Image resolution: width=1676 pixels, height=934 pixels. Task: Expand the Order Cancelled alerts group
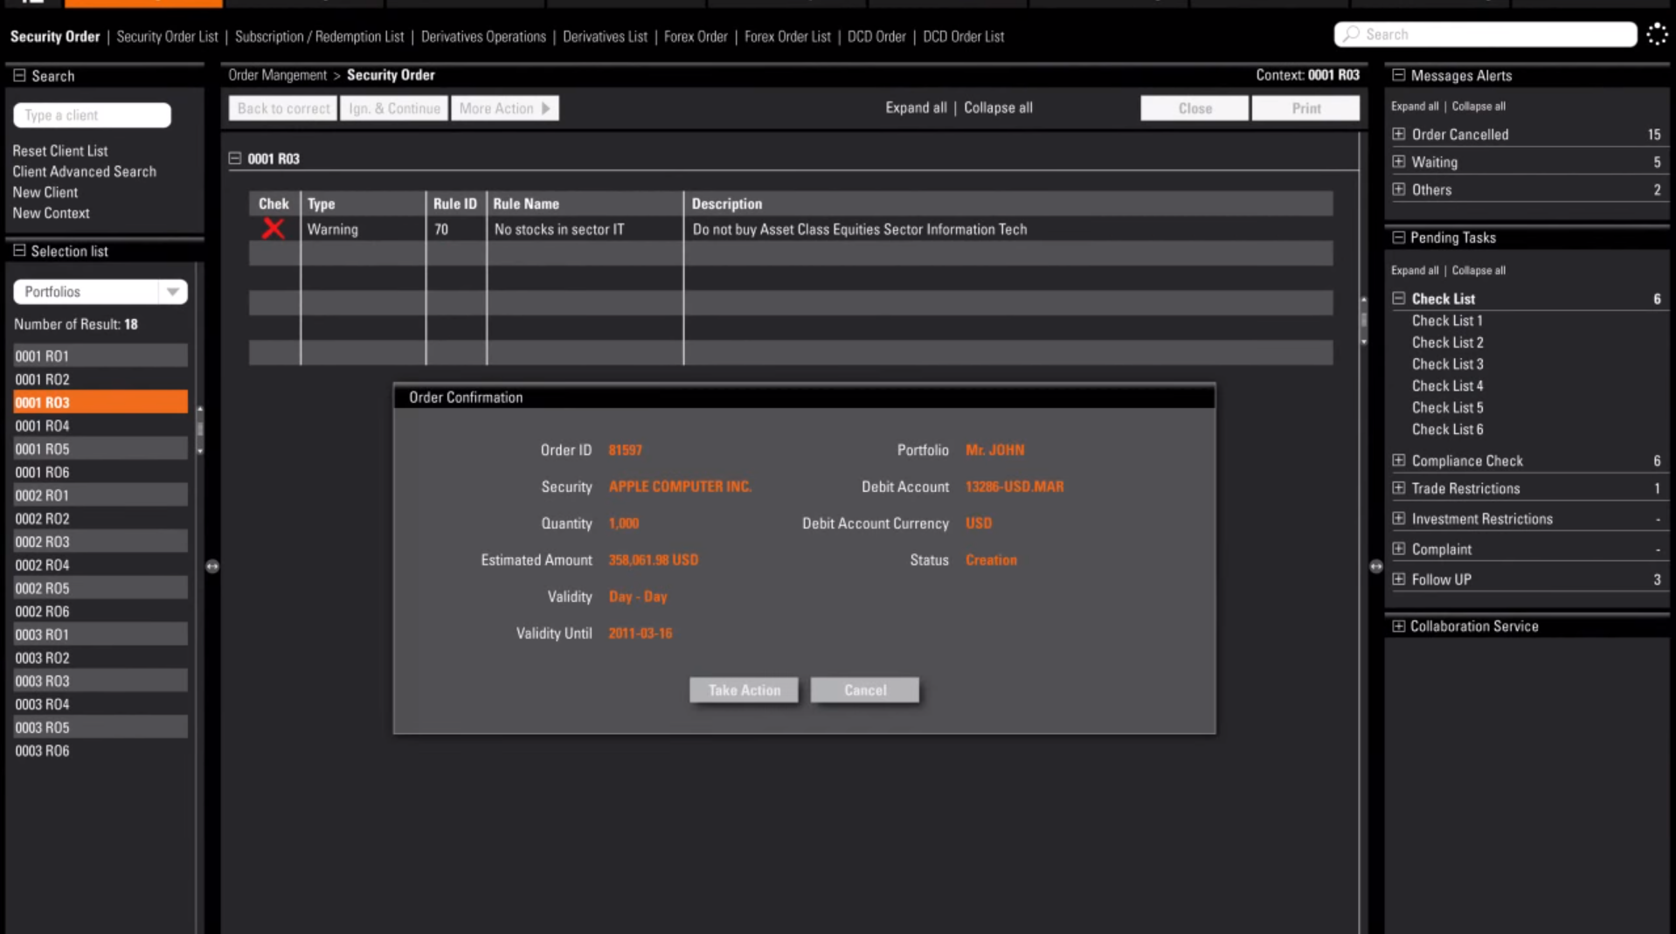point(1399,134)
